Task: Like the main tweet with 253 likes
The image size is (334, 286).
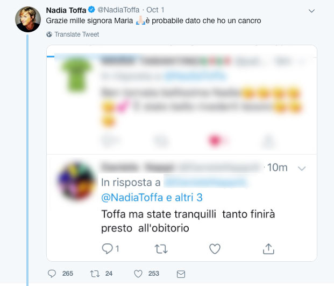Action: tap(139, 274)
